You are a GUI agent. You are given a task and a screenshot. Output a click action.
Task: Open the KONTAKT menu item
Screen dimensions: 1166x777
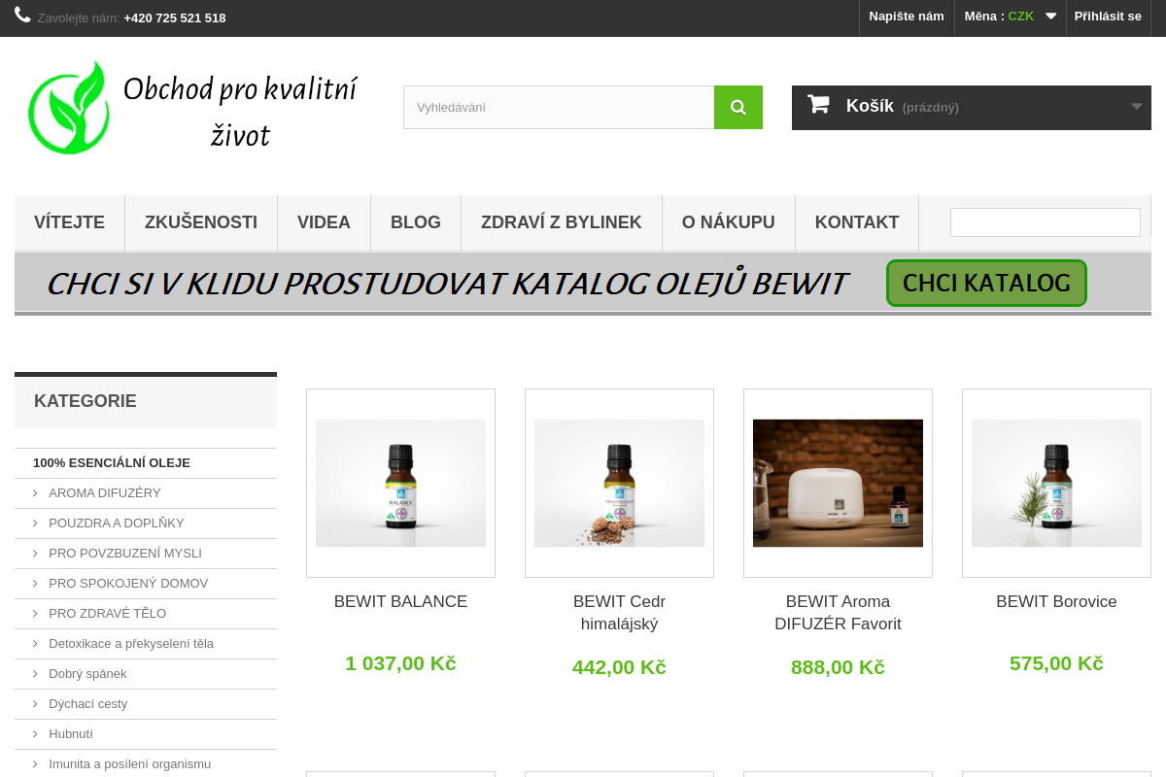(x=857, y=222)
